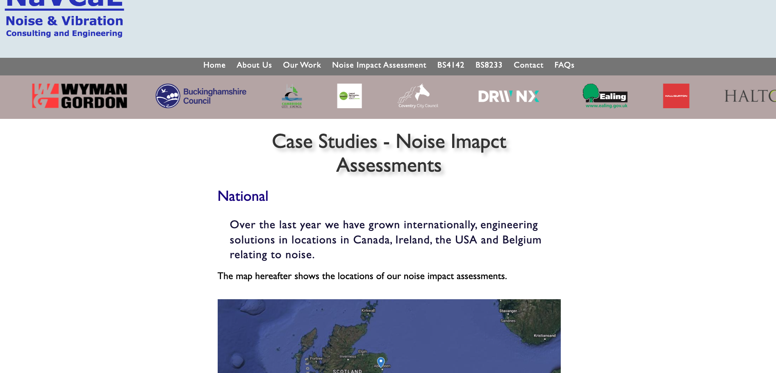The height and width of the screenshot is (373, 776).
Task: Click the Kirkwall label on the map
Action: (368, 311)
